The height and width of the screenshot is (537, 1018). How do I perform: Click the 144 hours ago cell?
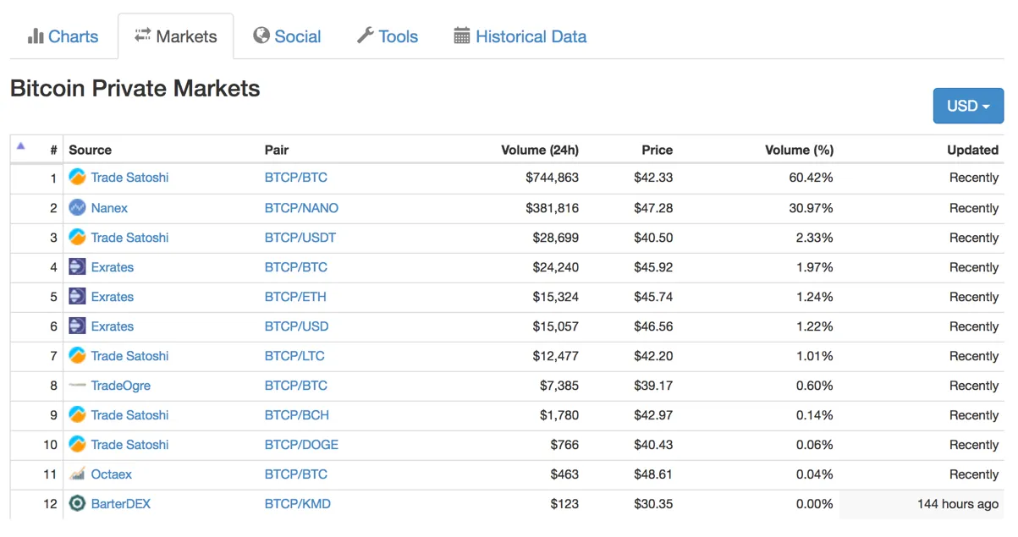pos(958,504)
